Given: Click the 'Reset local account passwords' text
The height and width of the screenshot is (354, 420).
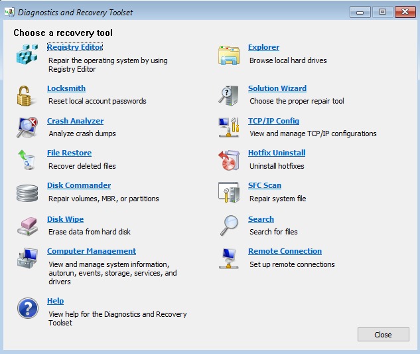Looking at the screenshot, I should [98, 101].
